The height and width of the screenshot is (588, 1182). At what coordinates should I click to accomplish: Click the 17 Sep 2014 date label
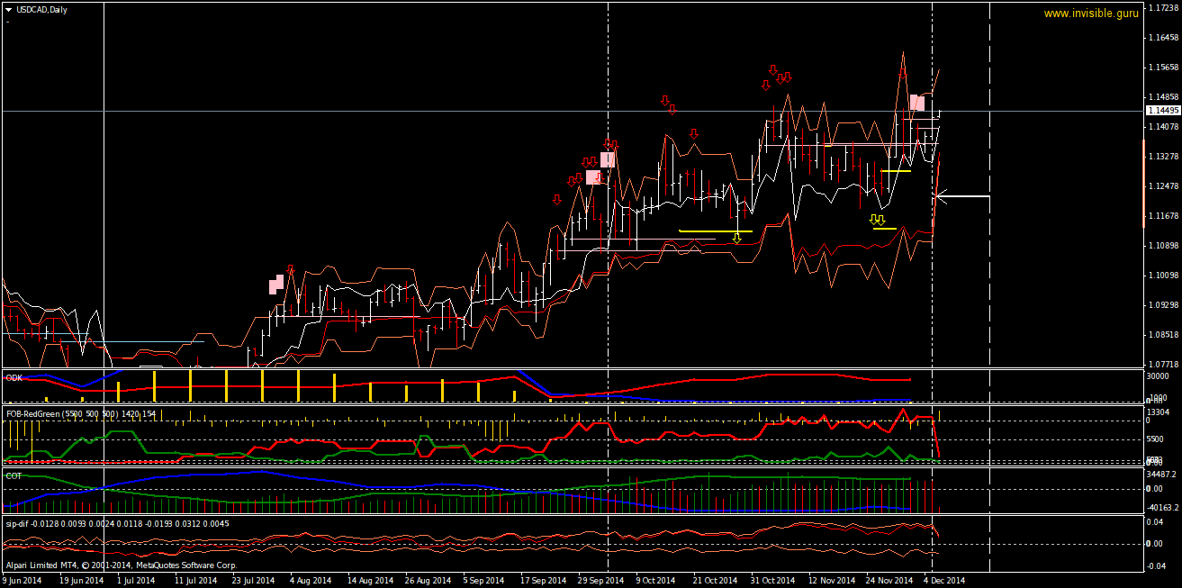(545, 581)
